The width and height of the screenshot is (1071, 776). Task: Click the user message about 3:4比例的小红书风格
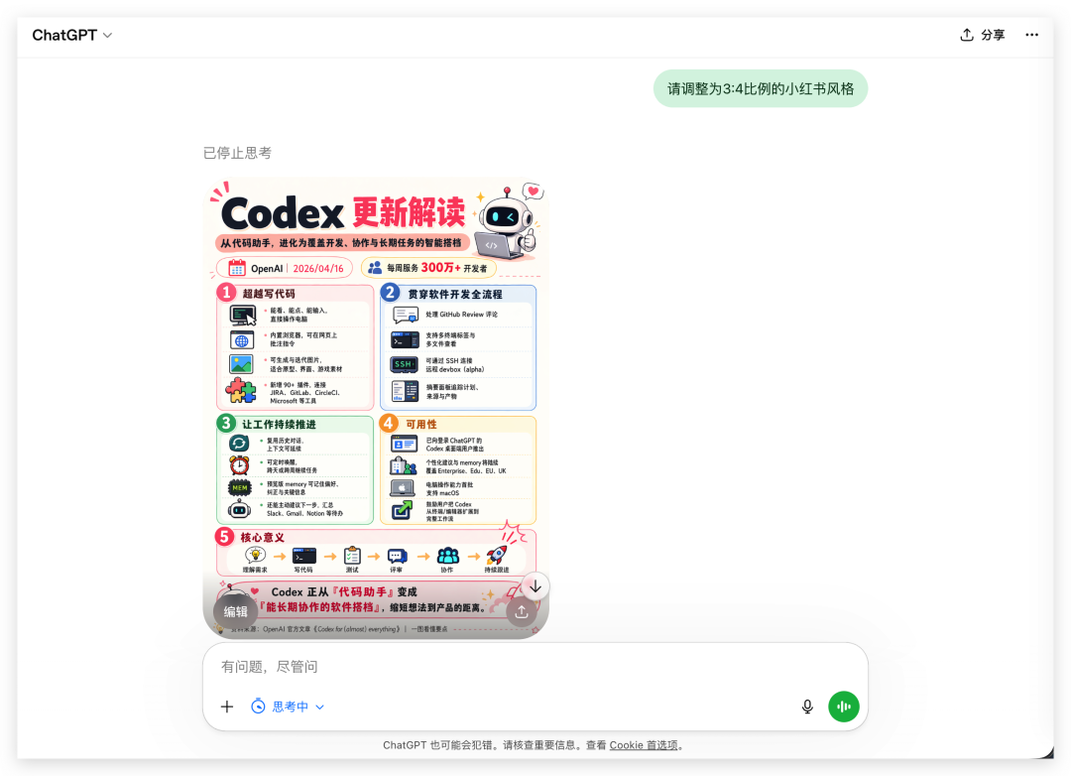[760, 88]
